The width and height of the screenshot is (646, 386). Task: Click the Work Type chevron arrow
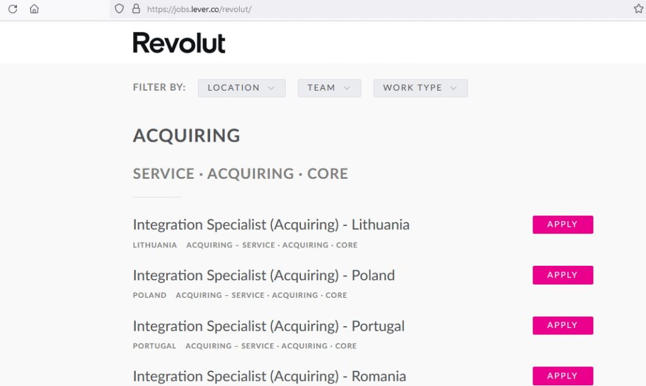(x=454, y=88)
